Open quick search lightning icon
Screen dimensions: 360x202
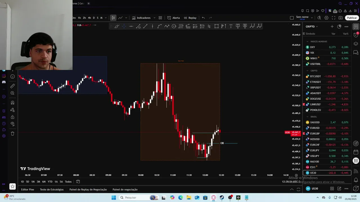(319, 18)
